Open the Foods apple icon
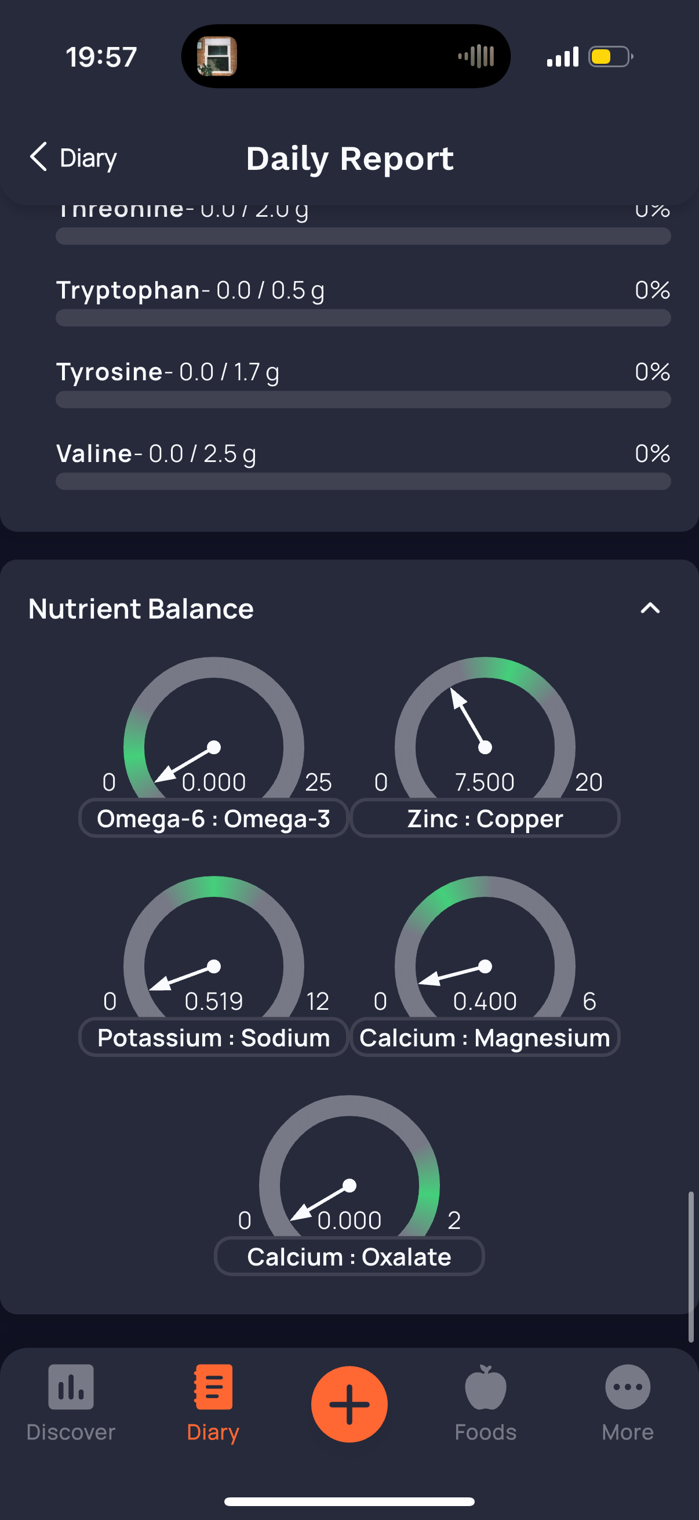The height and width of the screenshot is (1520, 699). (x=486, y=1387)
